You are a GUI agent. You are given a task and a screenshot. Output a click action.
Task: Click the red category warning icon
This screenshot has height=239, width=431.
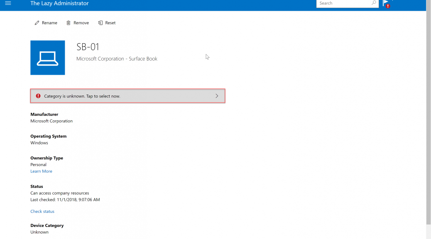pos(38,96)
